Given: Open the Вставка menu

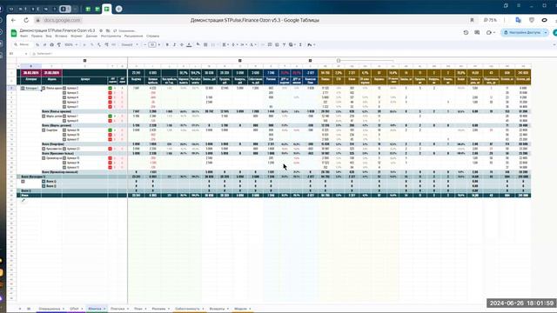Looking at the screenshot, I should tap(61, 37).
